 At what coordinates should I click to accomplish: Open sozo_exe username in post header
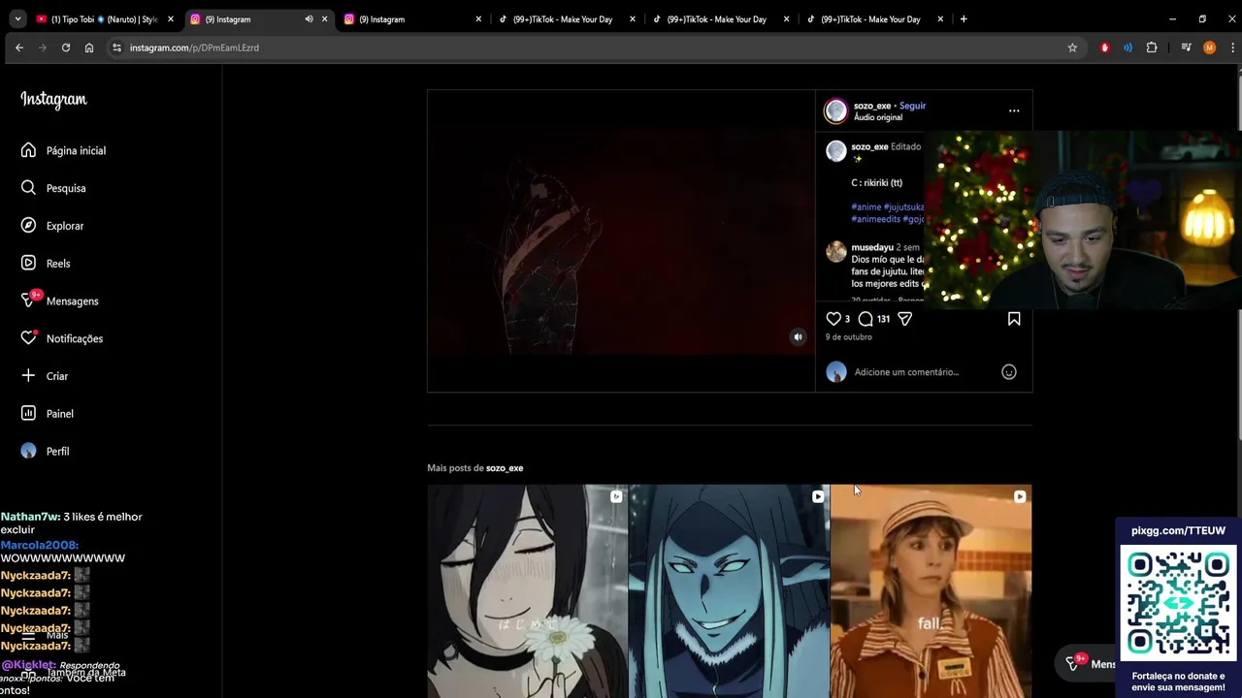pyautogui.click(x=872, y=106)
